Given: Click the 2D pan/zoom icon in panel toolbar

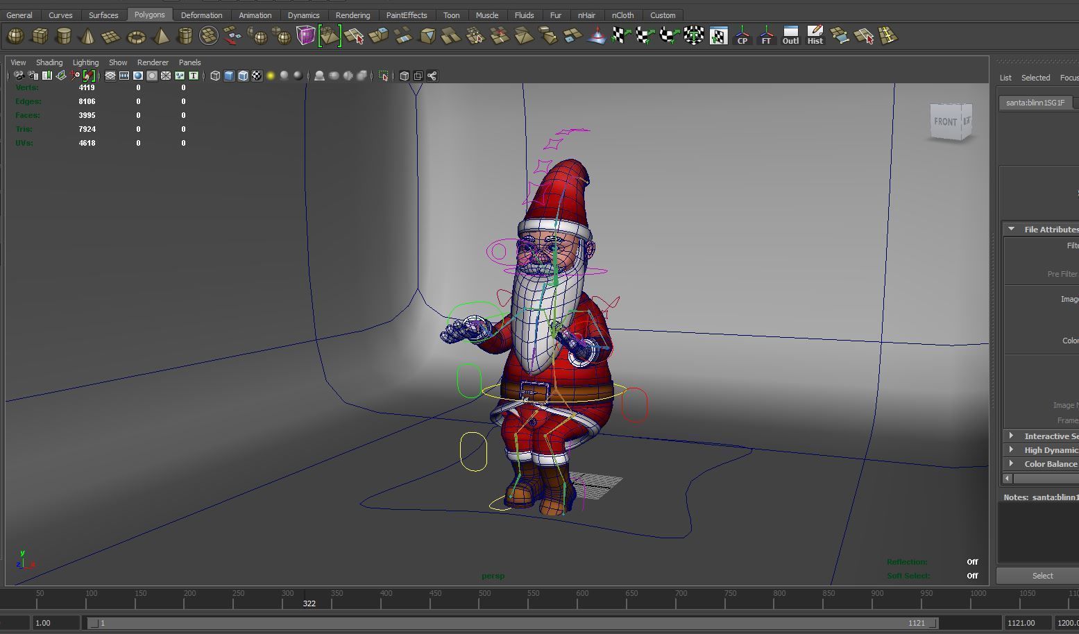Looking at the screenshot, I should [75, 76].
